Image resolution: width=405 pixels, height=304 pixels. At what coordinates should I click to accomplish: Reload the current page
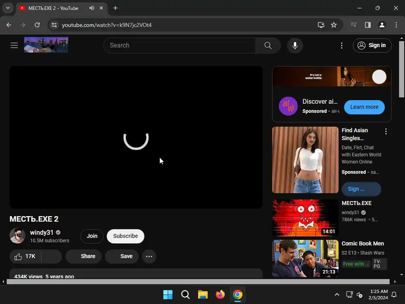[x=37, y=25]
